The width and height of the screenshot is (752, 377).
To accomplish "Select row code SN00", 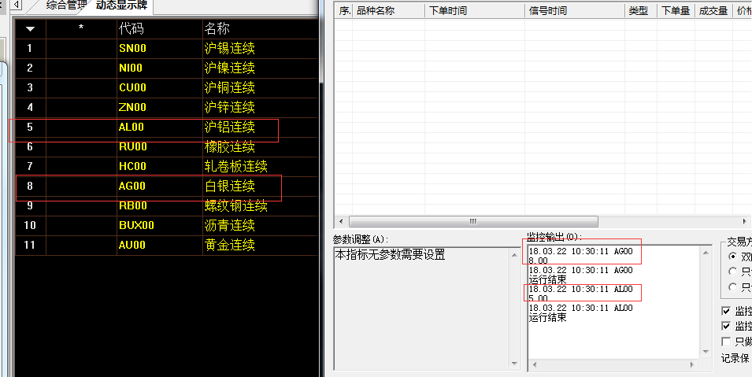I will (132, 49).
